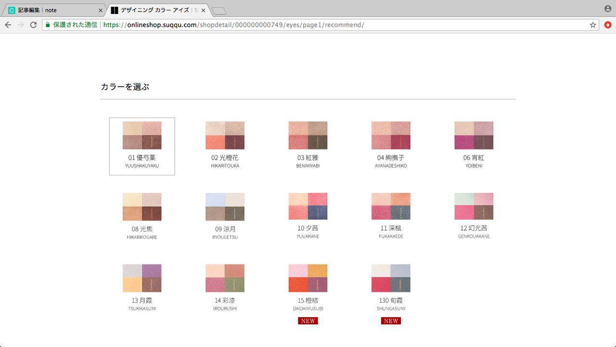This screenshot has height=347, width=616.
Task: Pick the 11 深楓 palette swatch
Action: coord(391,206)
